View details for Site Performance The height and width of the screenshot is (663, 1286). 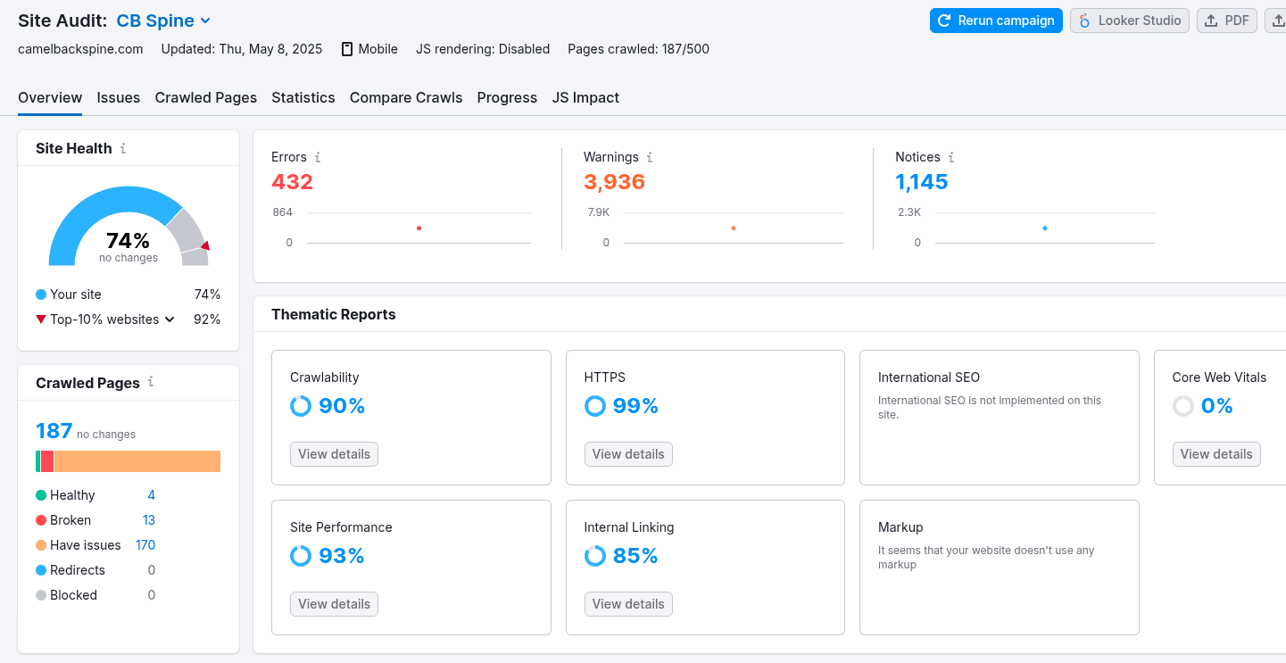[x=334, y=604]
